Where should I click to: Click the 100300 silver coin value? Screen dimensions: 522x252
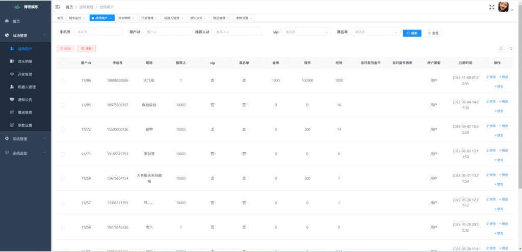click(x=307, y=80)
